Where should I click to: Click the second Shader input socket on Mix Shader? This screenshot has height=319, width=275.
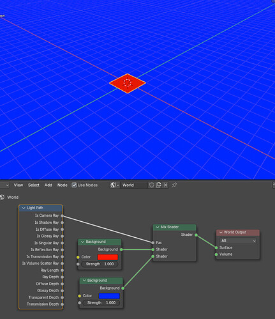coord(152,256)
